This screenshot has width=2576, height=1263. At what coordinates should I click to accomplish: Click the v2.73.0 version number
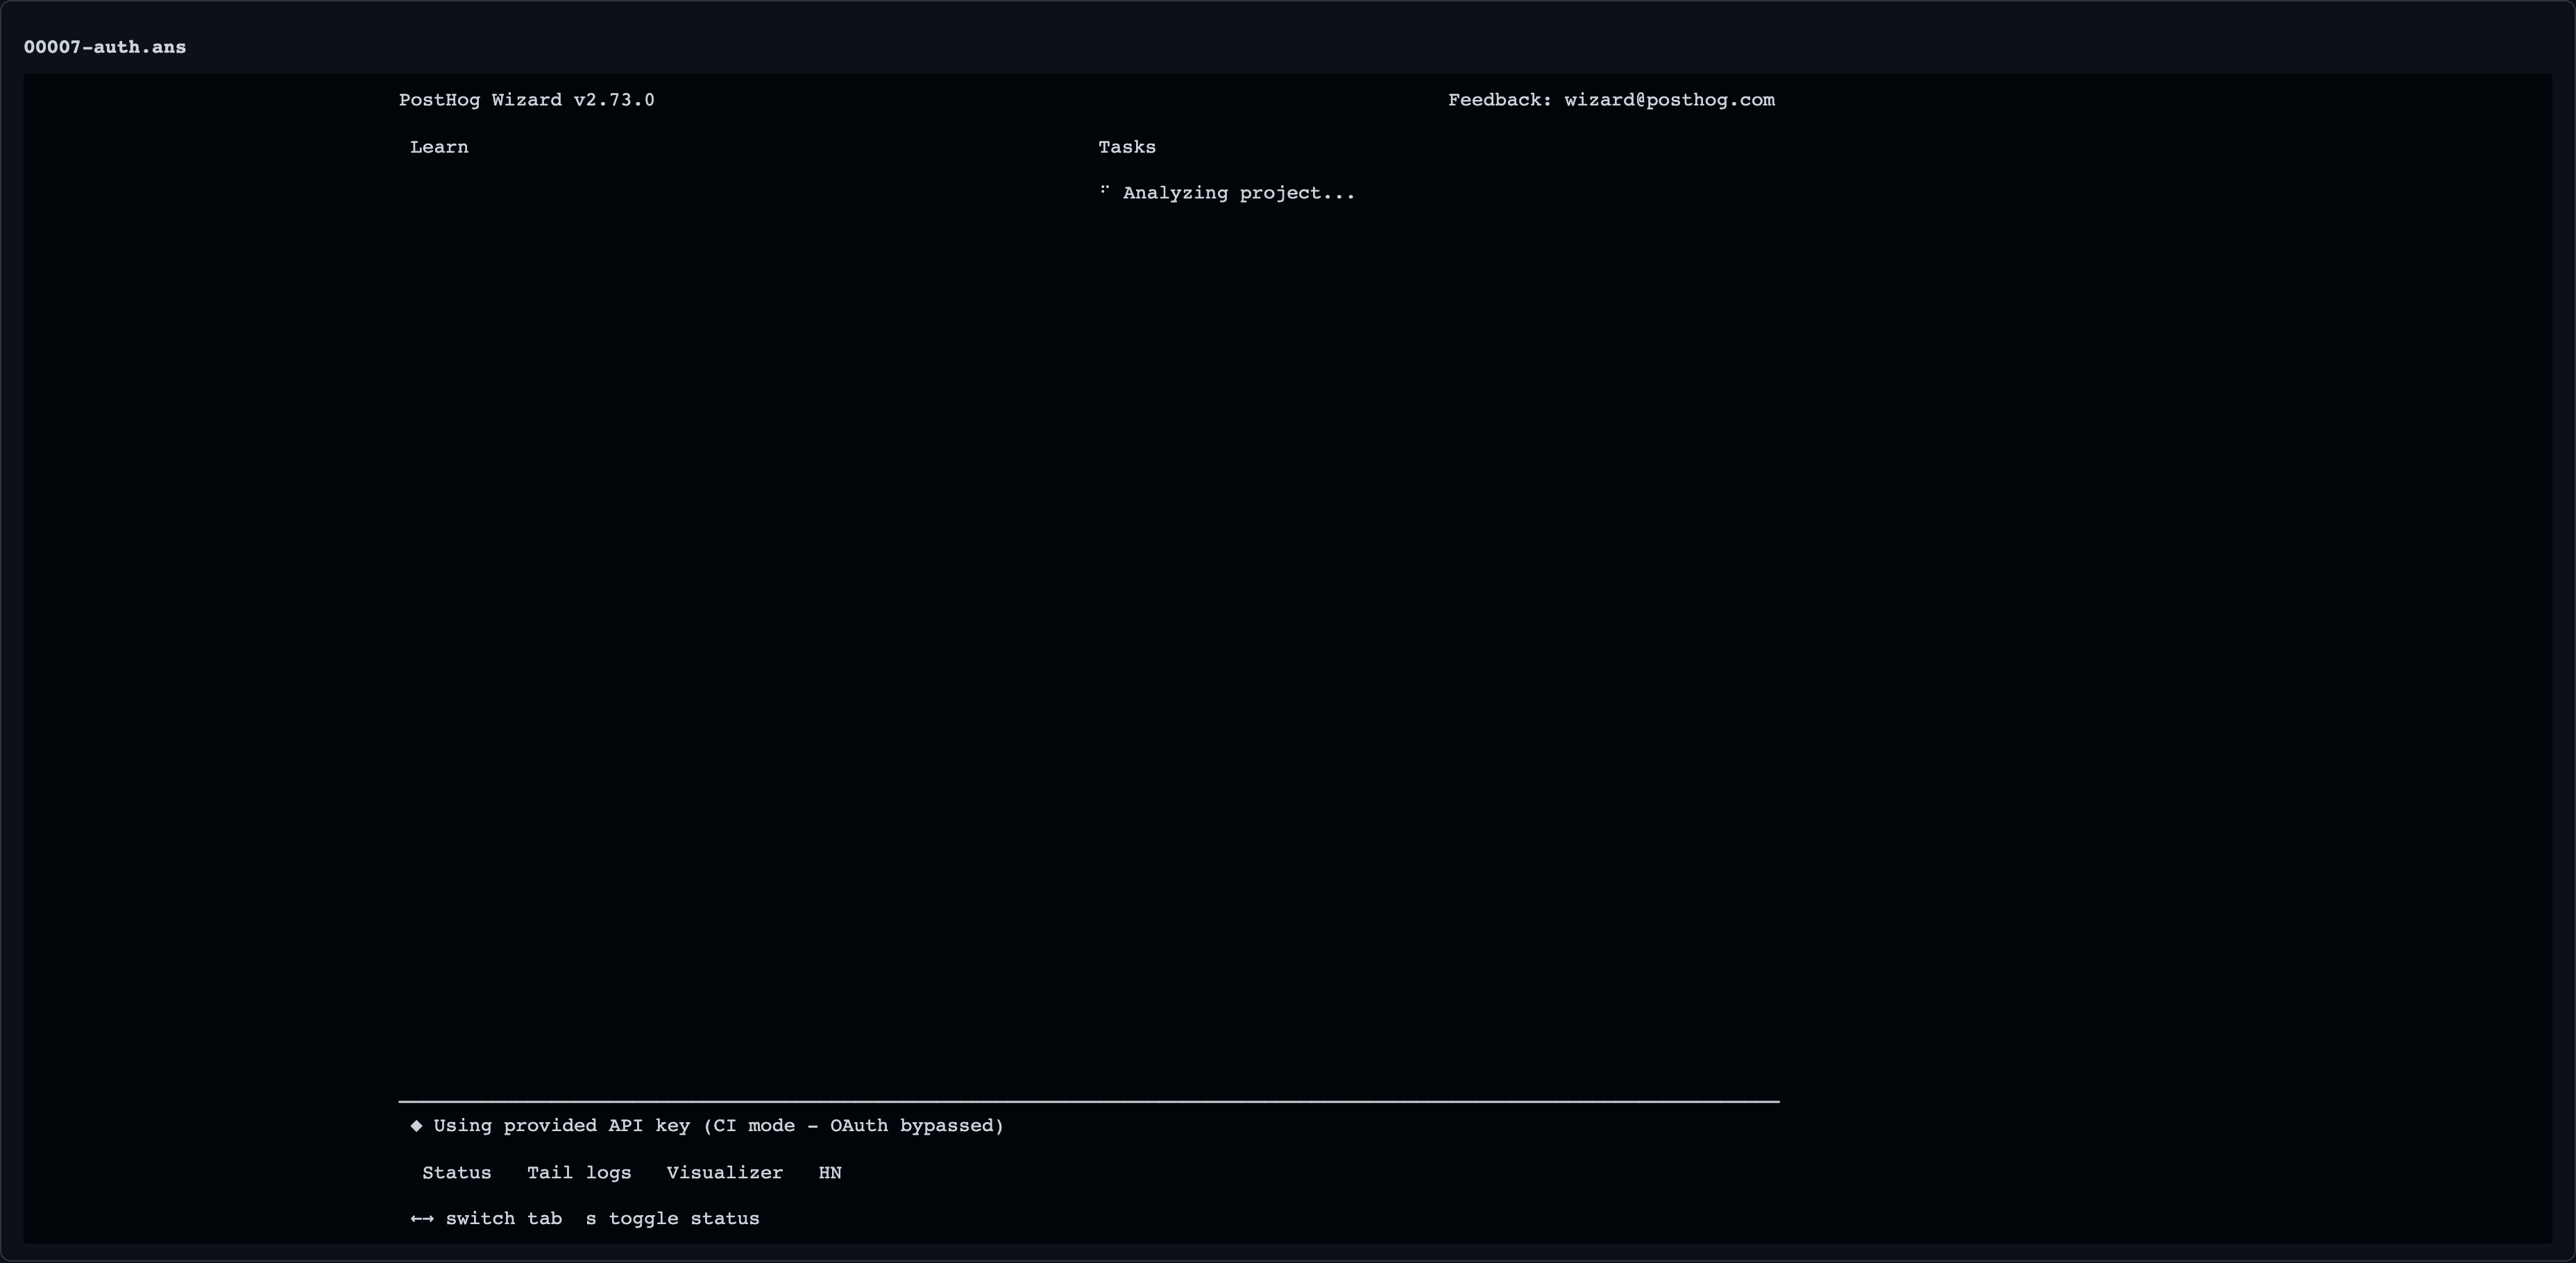pos(614,100)
